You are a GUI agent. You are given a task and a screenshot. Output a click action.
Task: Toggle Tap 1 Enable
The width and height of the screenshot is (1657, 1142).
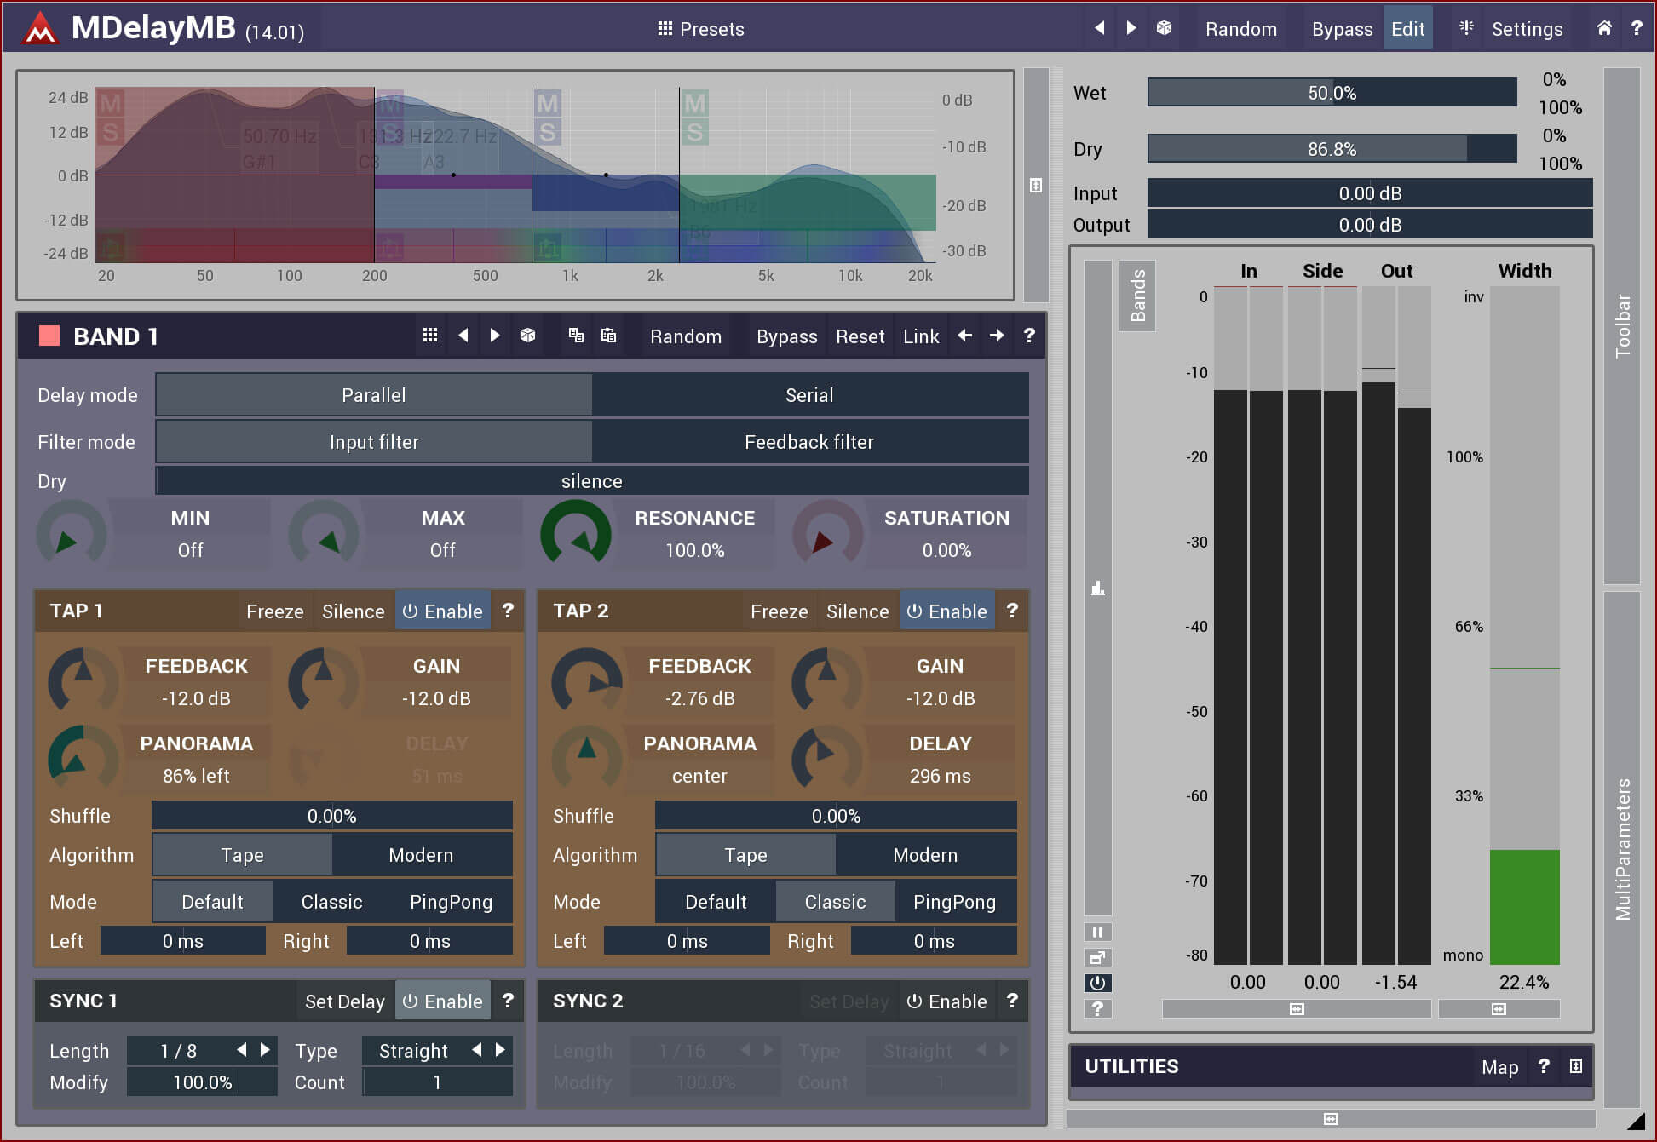(x=442, y=611)
